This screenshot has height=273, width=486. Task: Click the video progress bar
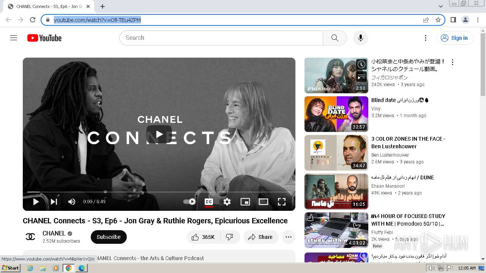pos(159,192)
